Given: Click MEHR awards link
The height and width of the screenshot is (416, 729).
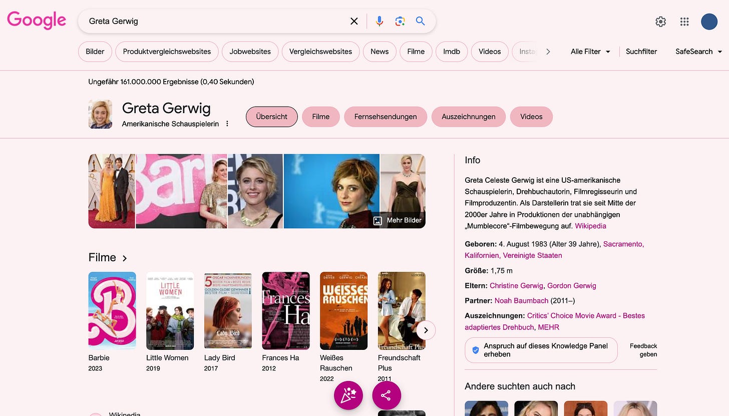Looking at the screenshot, I should coord(549,327).
